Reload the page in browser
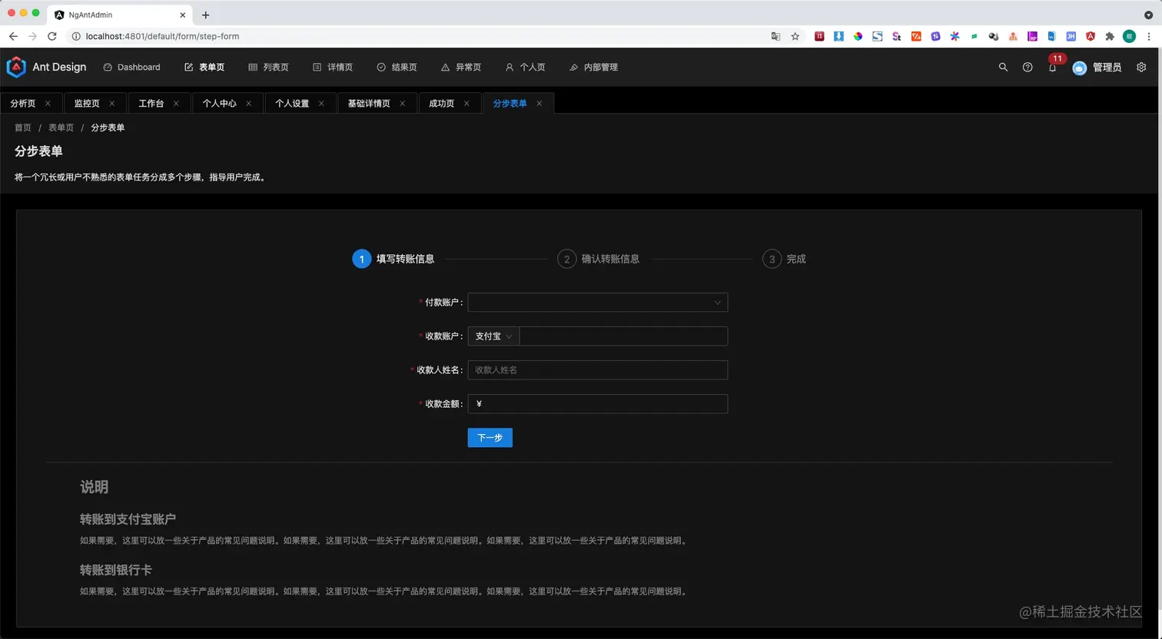This screenshot has height=639, width=1162. pyautogui.click(x=52, y=36)
